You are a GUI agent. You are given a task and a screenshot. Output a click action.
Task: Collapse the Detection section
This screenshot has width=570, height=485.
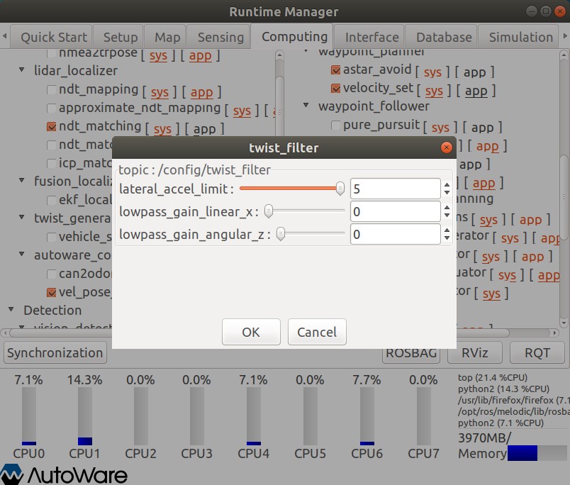tap(11, 311)
